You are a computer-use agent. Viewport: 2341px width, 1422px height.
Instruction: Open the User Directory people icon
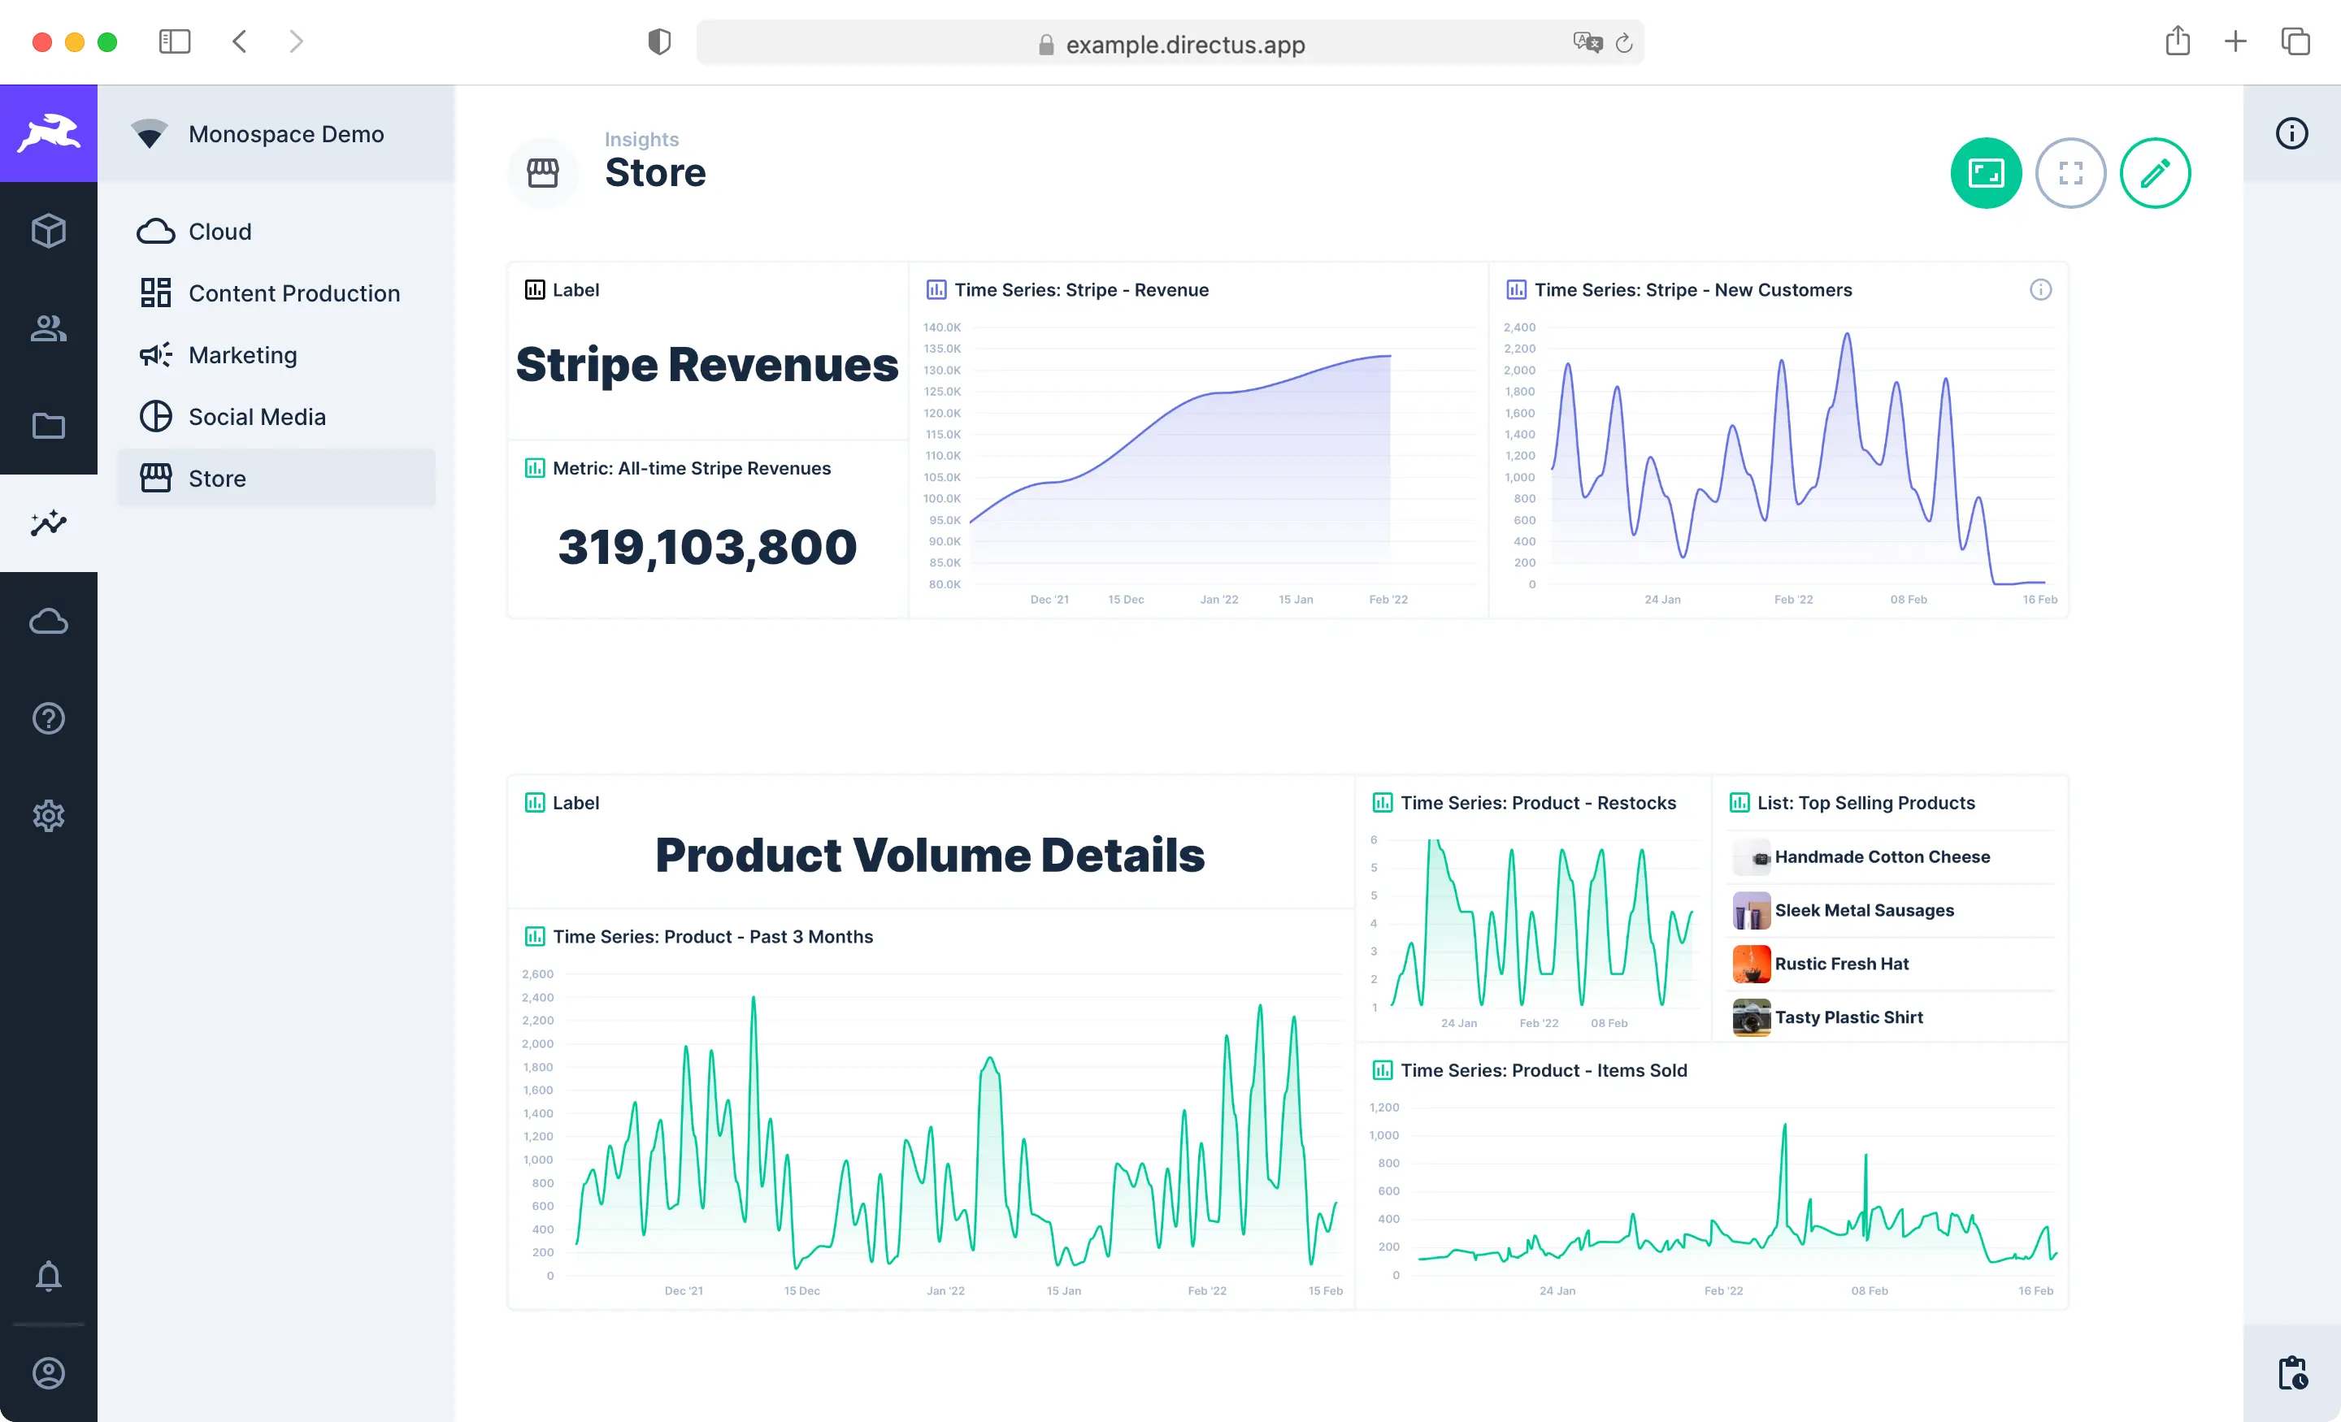pos(49,327)
